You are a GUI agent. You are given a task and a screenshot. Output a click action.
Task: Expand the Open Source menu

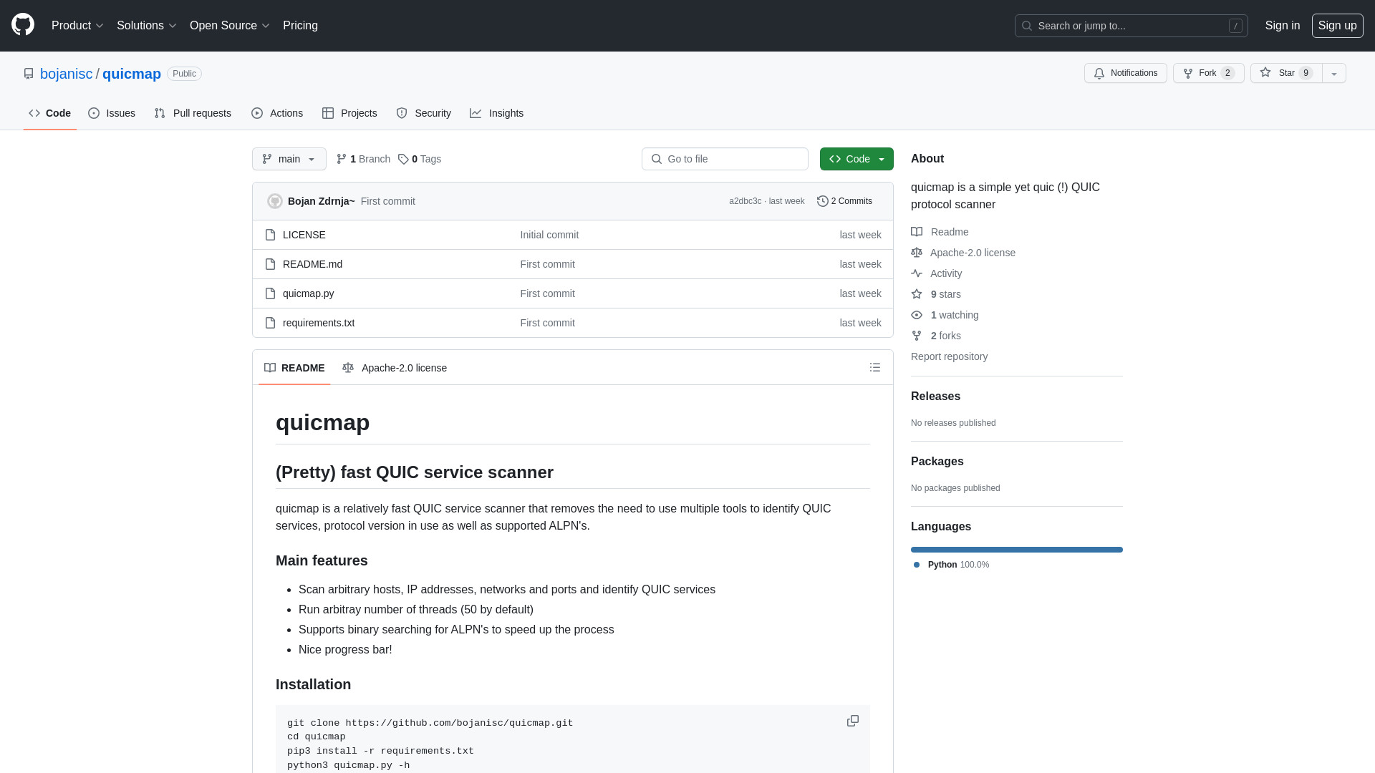pos(229,26)
